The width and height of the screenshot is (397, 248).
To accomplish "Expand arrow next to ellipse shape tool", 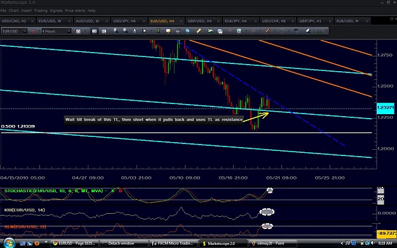I will point(289,31).
